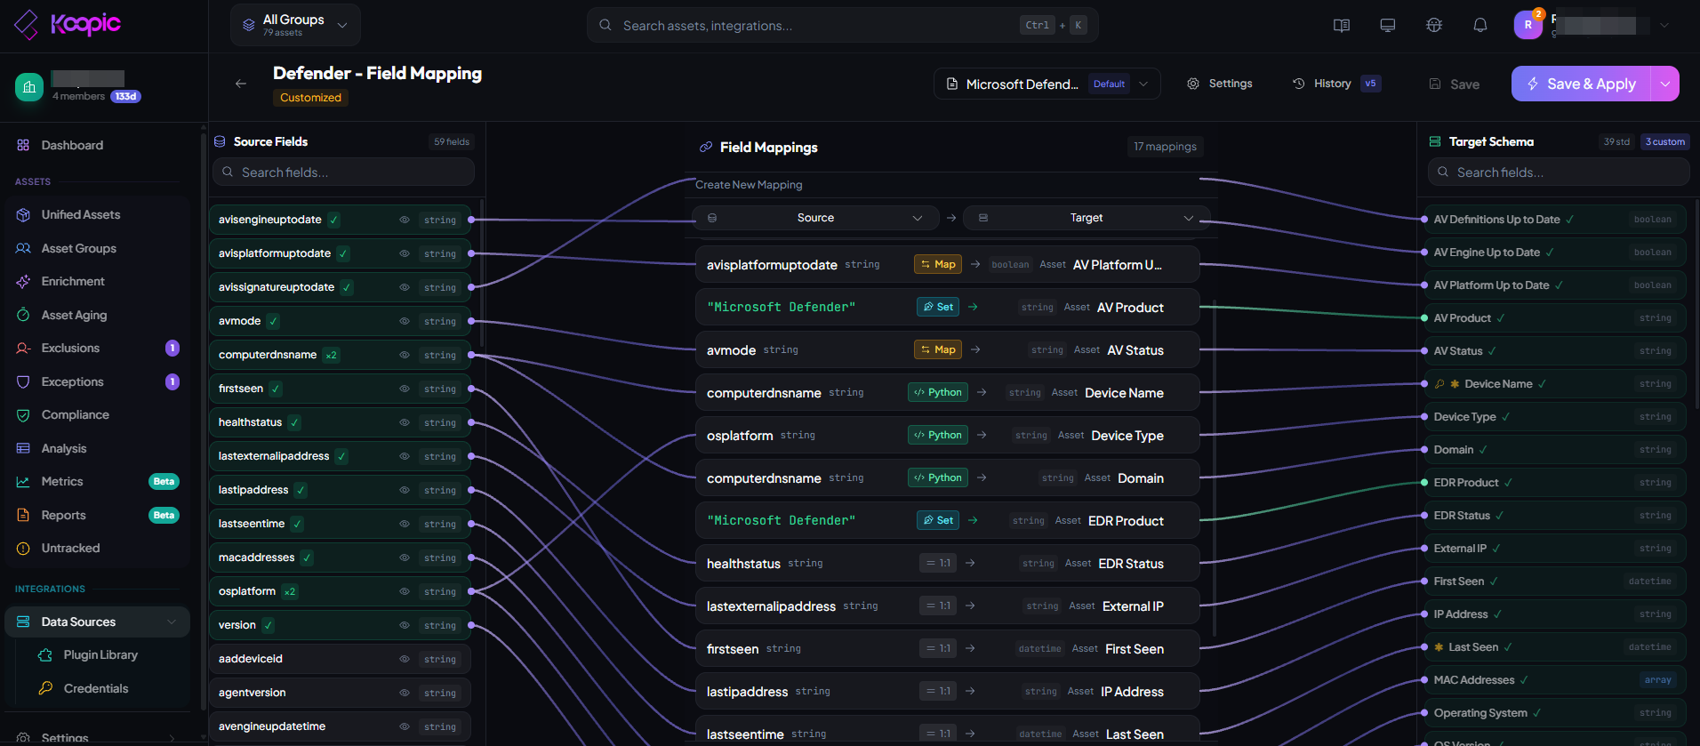Expand the sidebar Settings item chevron
The width and height of the screenshot is (1700, 746).
(x=172, y=738)
